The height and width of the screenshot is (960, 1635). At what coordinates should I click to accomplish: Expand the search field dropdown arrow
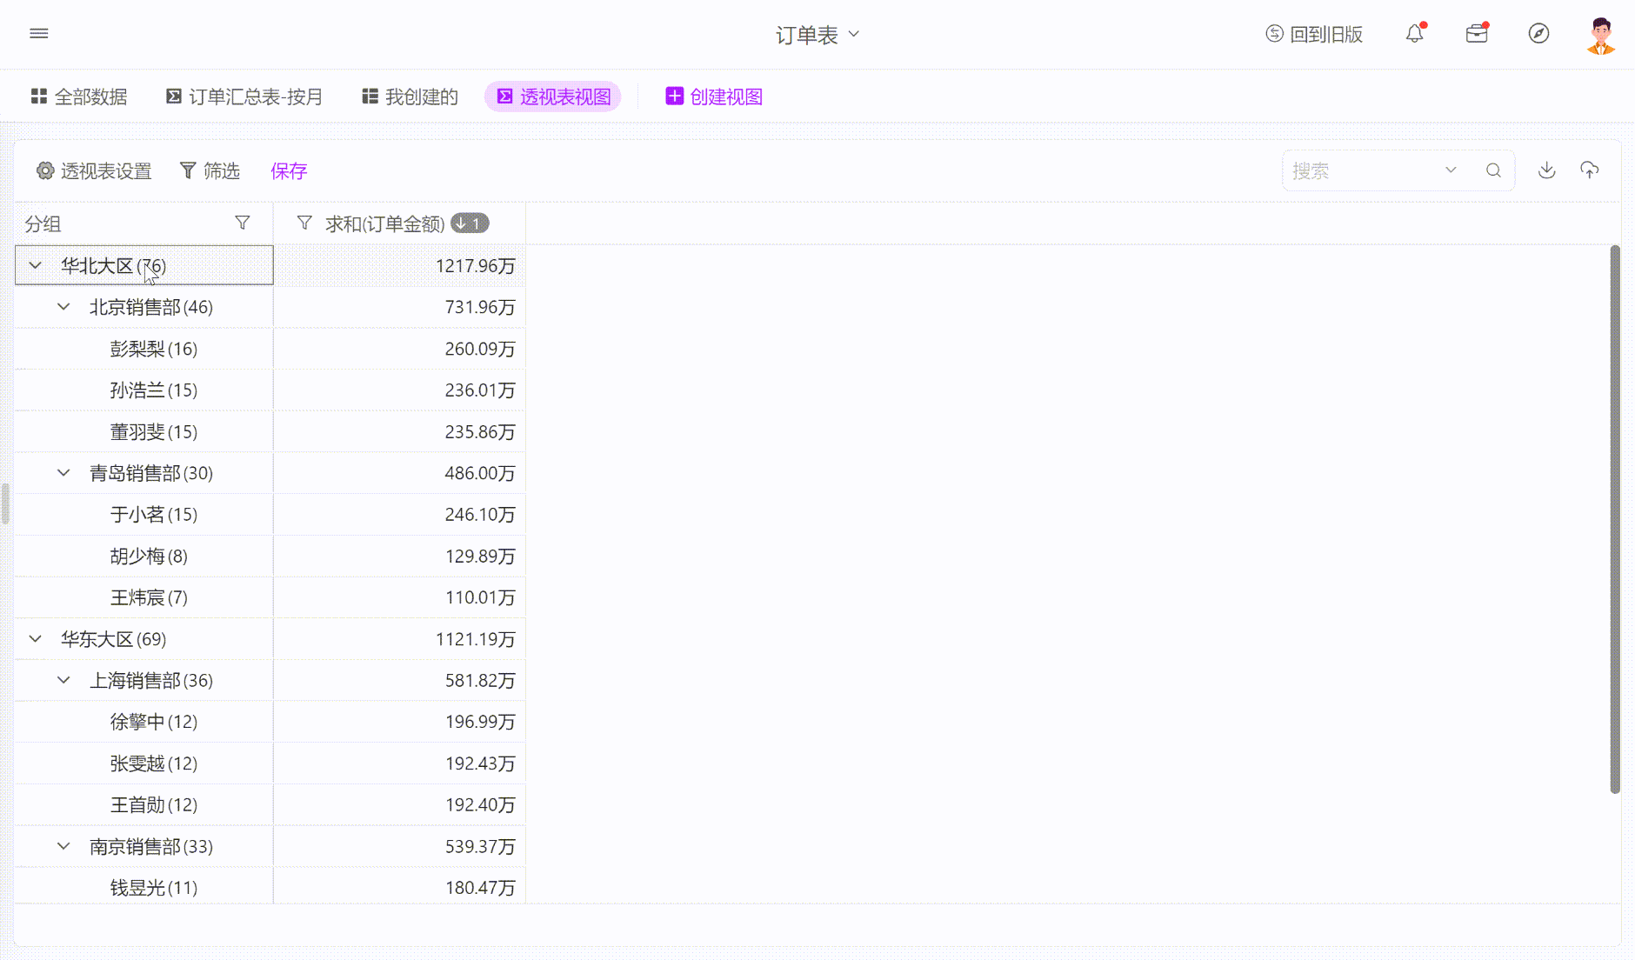point(1451,170)
